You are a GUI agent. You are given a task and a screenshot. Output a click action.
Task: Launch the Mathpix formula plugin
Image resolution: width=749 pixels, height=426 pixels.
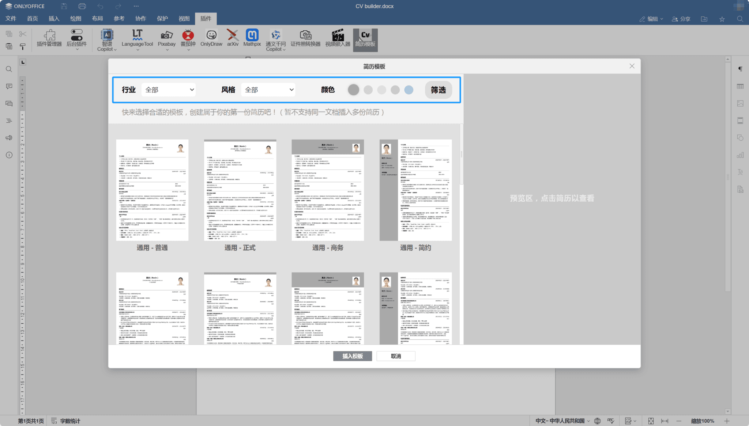tap(252, 38)
